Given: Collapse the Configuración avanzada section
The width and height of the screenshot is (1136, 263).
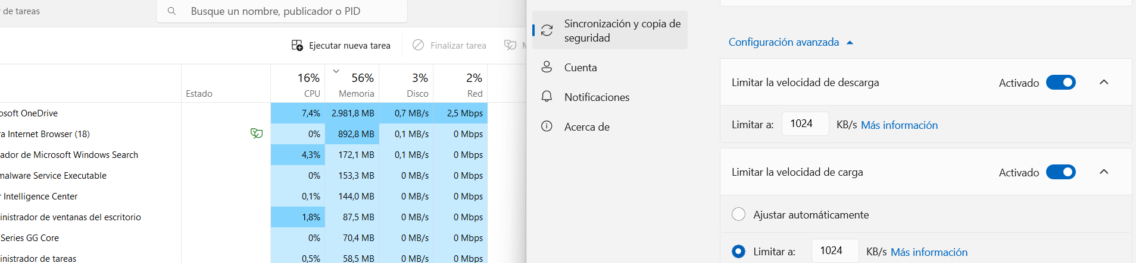Looking at the screenshot, I should coord(850,43).
